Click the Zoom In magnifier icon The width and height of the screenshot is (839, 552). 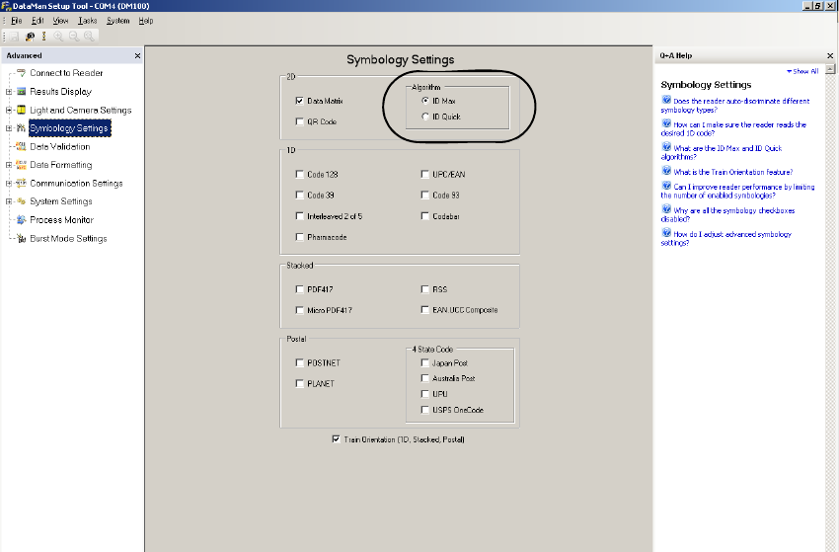click(58, 36)
